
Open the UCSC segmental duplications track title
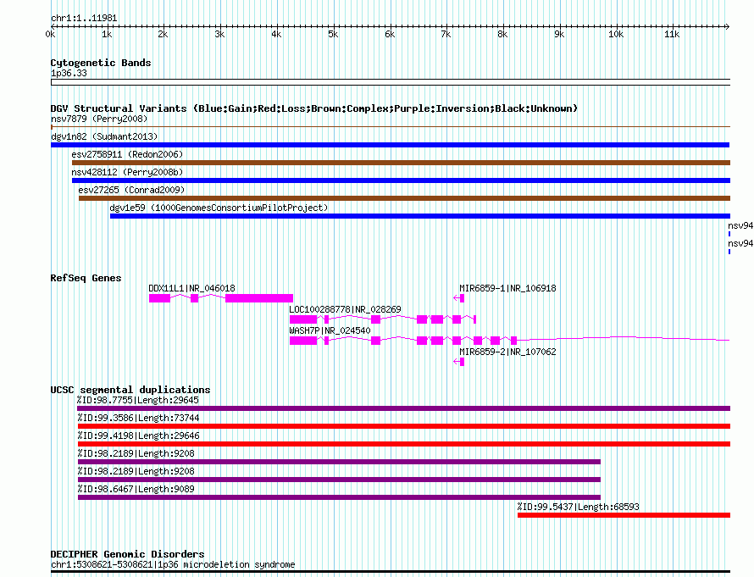click(x=130, y=390)
